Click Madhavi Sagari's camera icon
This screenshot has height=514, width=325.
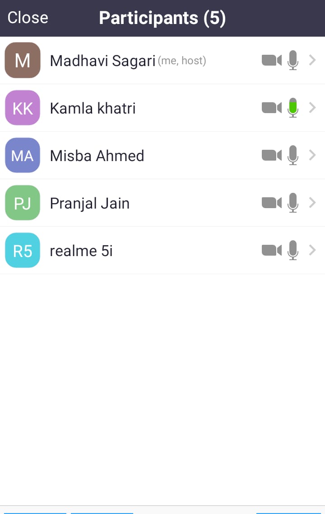pos(271,60)
